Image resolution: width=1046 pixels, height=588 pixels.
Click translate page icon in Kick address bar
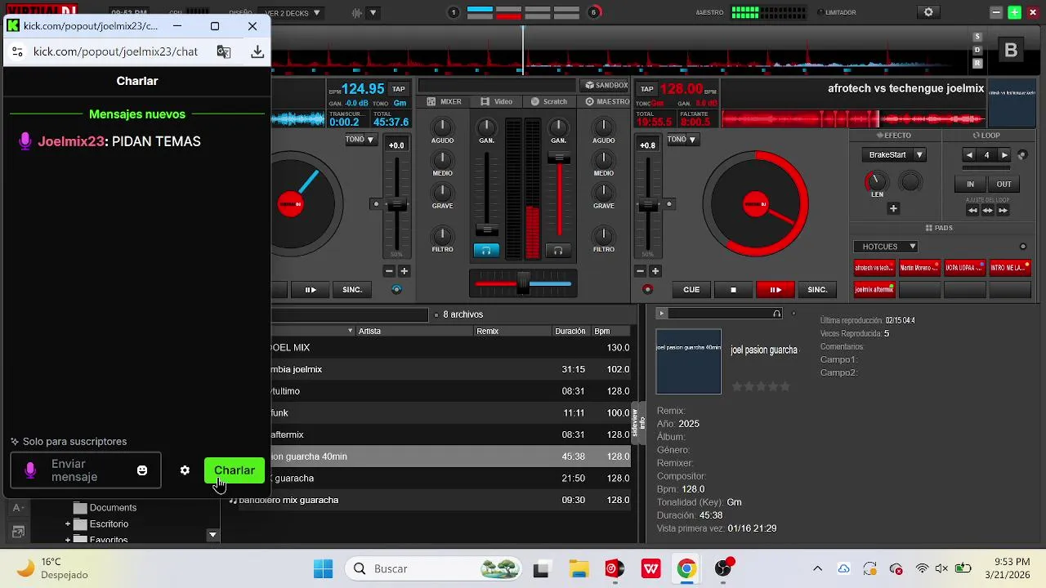[x=224, y=51]
